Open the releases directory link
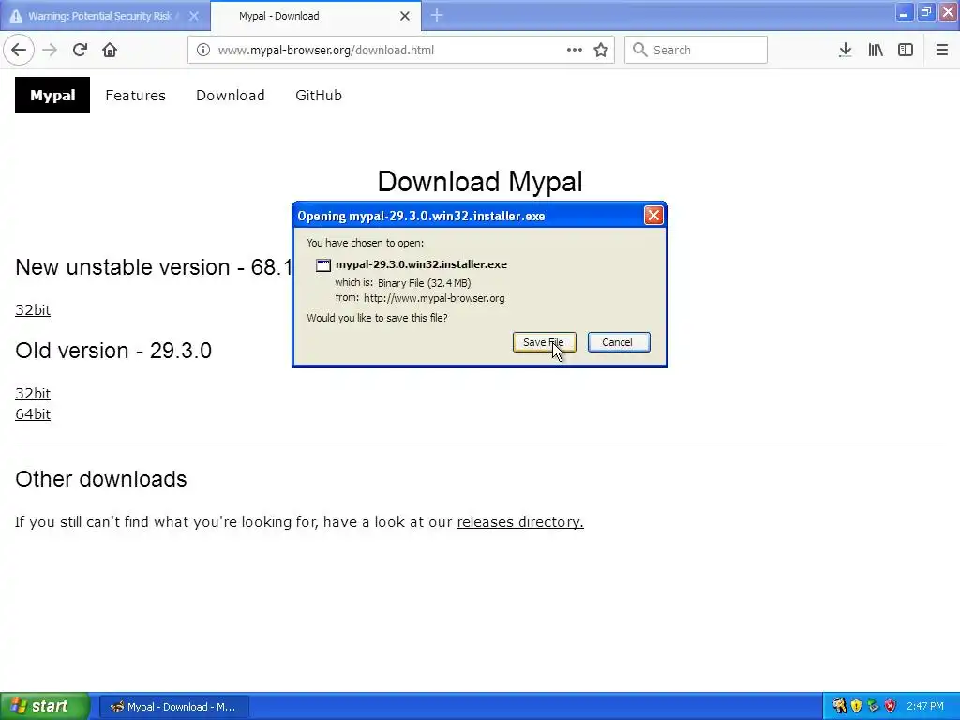Image resolution: width=960 pixels, height=720 pixels. click(519, 521)
